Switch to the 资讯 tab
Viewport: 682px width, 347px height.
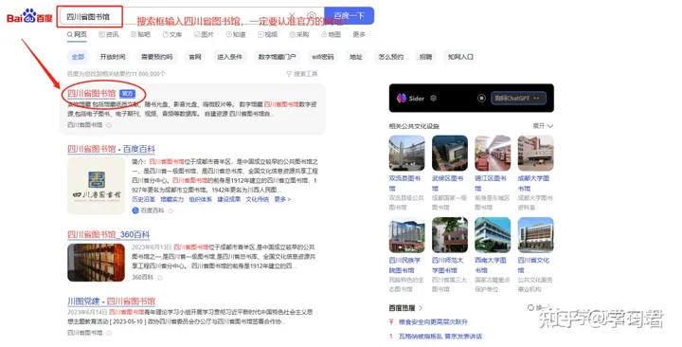pyautogui.click(x=109, y=34)
